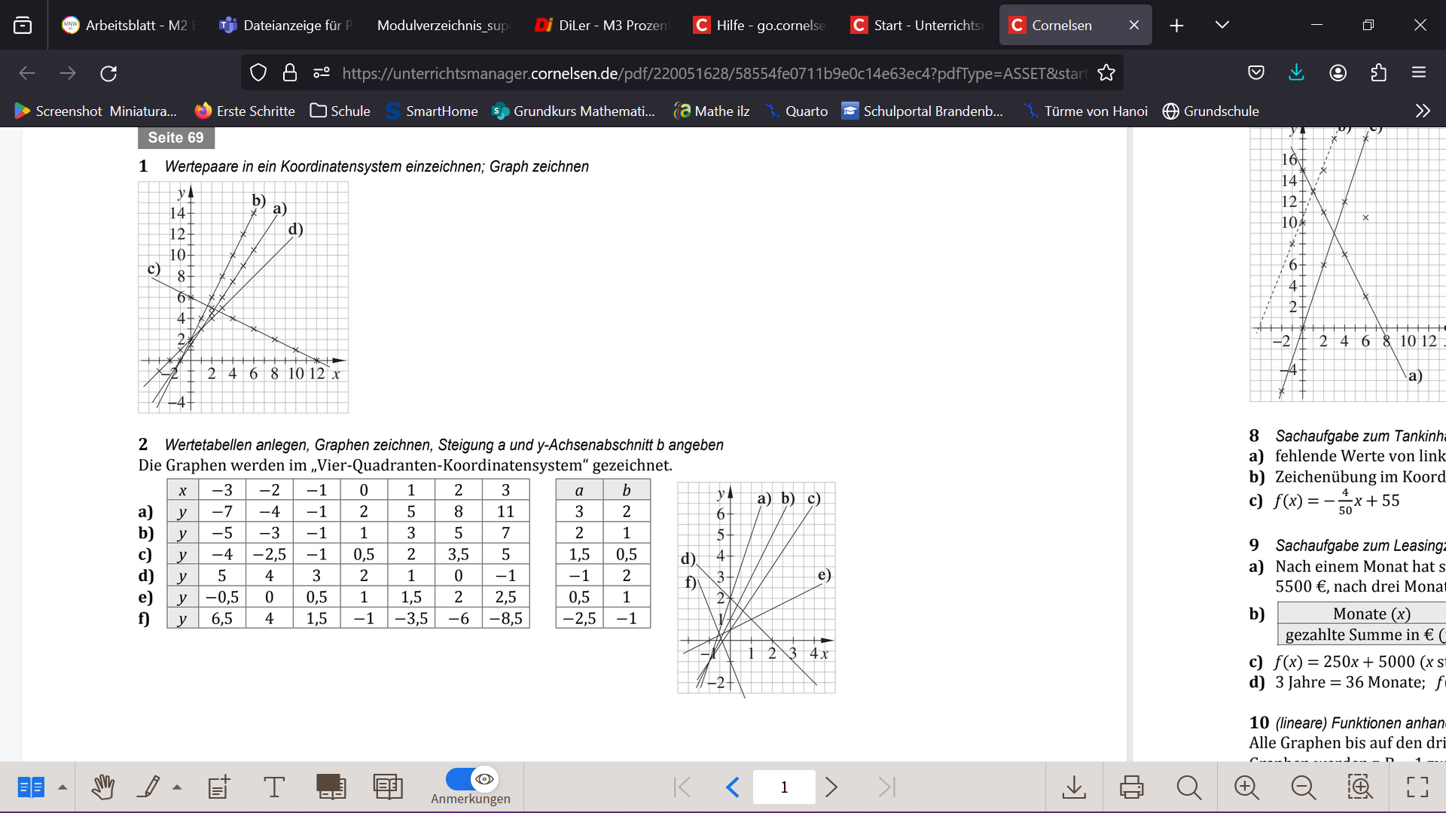The image size is (1446, 813).
Task: Open the Screenshot Miniatura bookmark
Action: tap(96, 111)
